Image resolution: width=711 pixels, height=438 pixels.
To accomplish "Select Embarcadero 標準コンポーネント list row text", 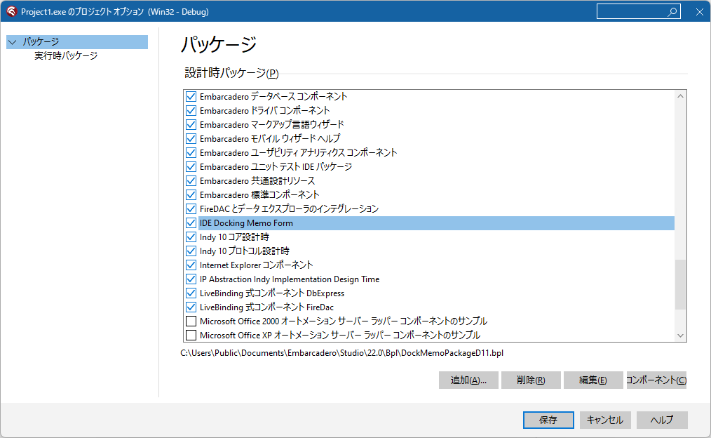I will pyautogui.click(x=259, y=195).
